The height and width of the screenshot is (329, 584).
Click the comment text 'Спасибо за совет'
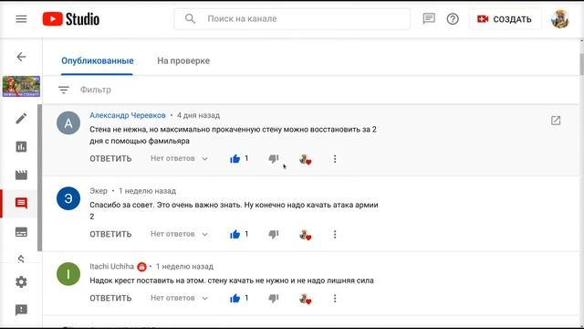click(x=234, y=210)
